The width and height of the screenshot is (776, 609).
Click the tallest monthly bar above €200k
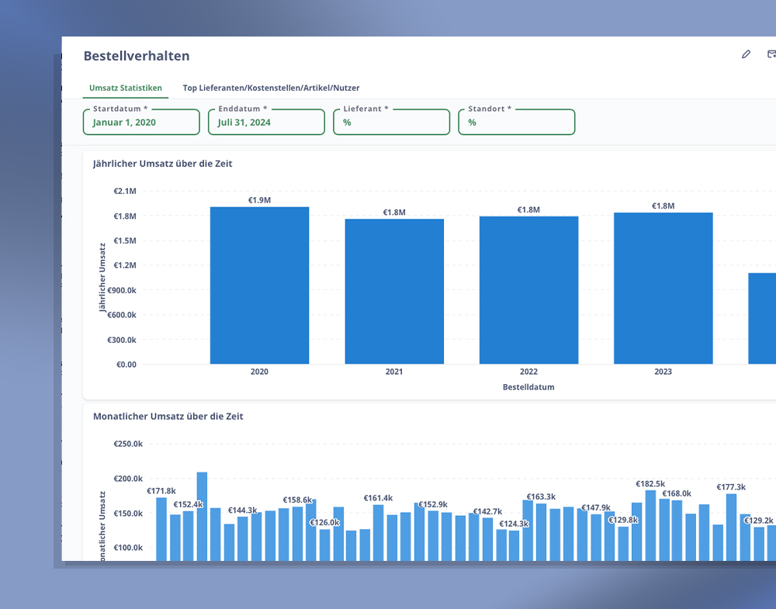tap(202, 516)
